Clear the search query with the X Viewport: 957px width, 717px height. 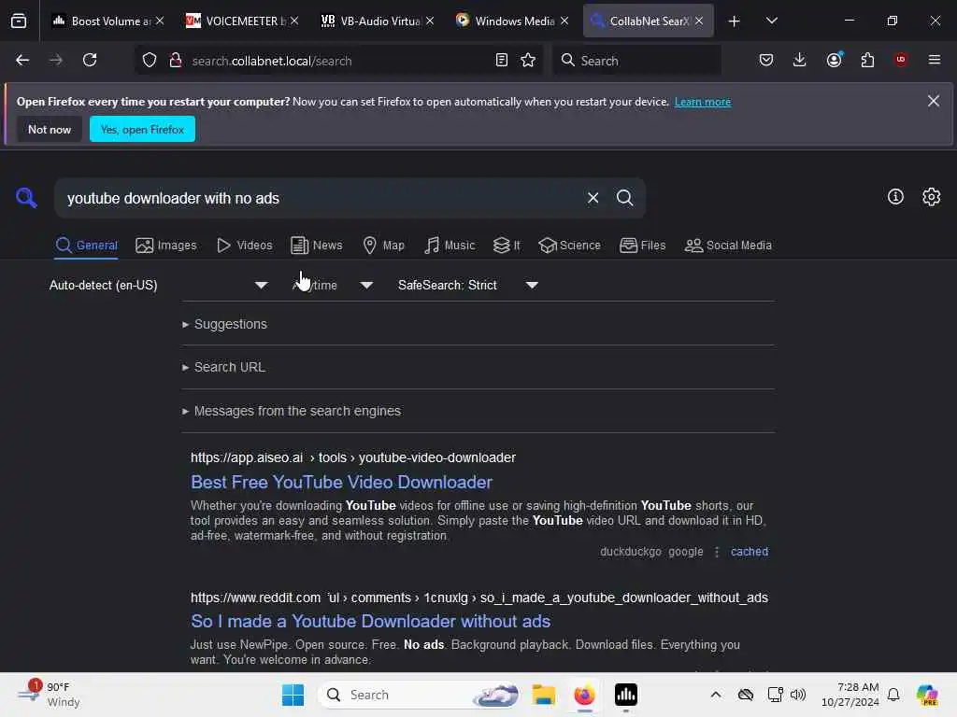[593, 198]
